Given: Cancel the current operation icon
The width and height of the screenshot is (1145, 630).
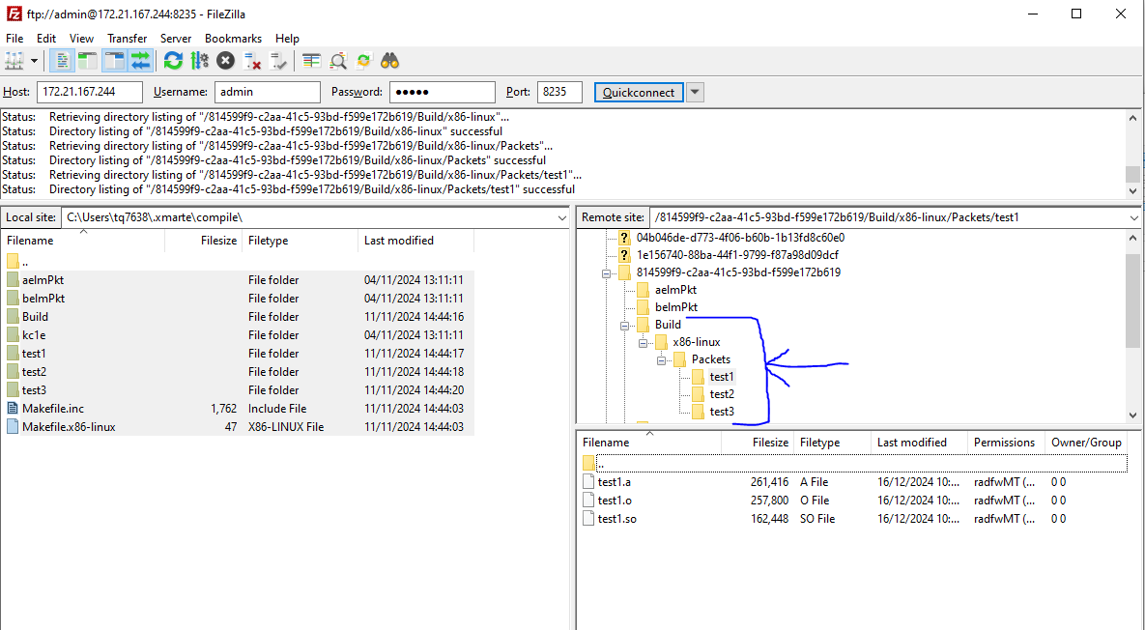Looking at the screenshot, I should point(225,61).
